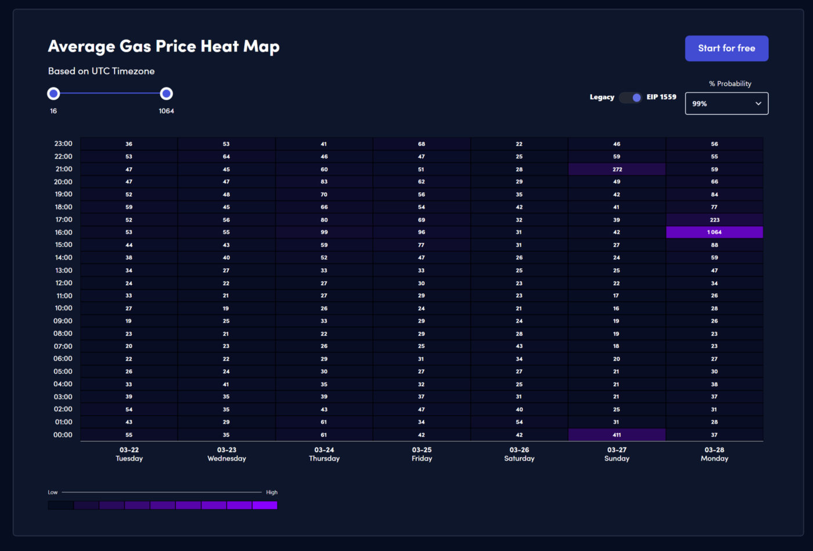Click the 03-22 Tuesday column label
813x551 pixels.
coord(129,454)
